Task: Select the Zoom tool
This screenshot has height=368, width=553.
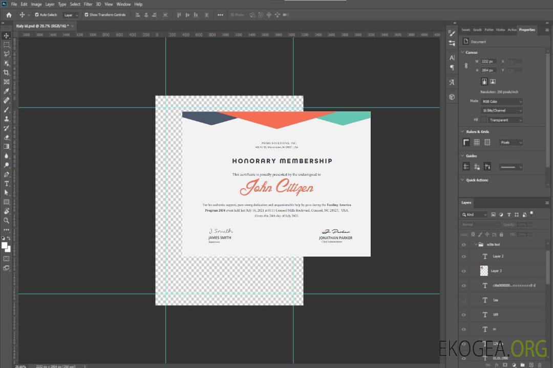Action: 6,220
